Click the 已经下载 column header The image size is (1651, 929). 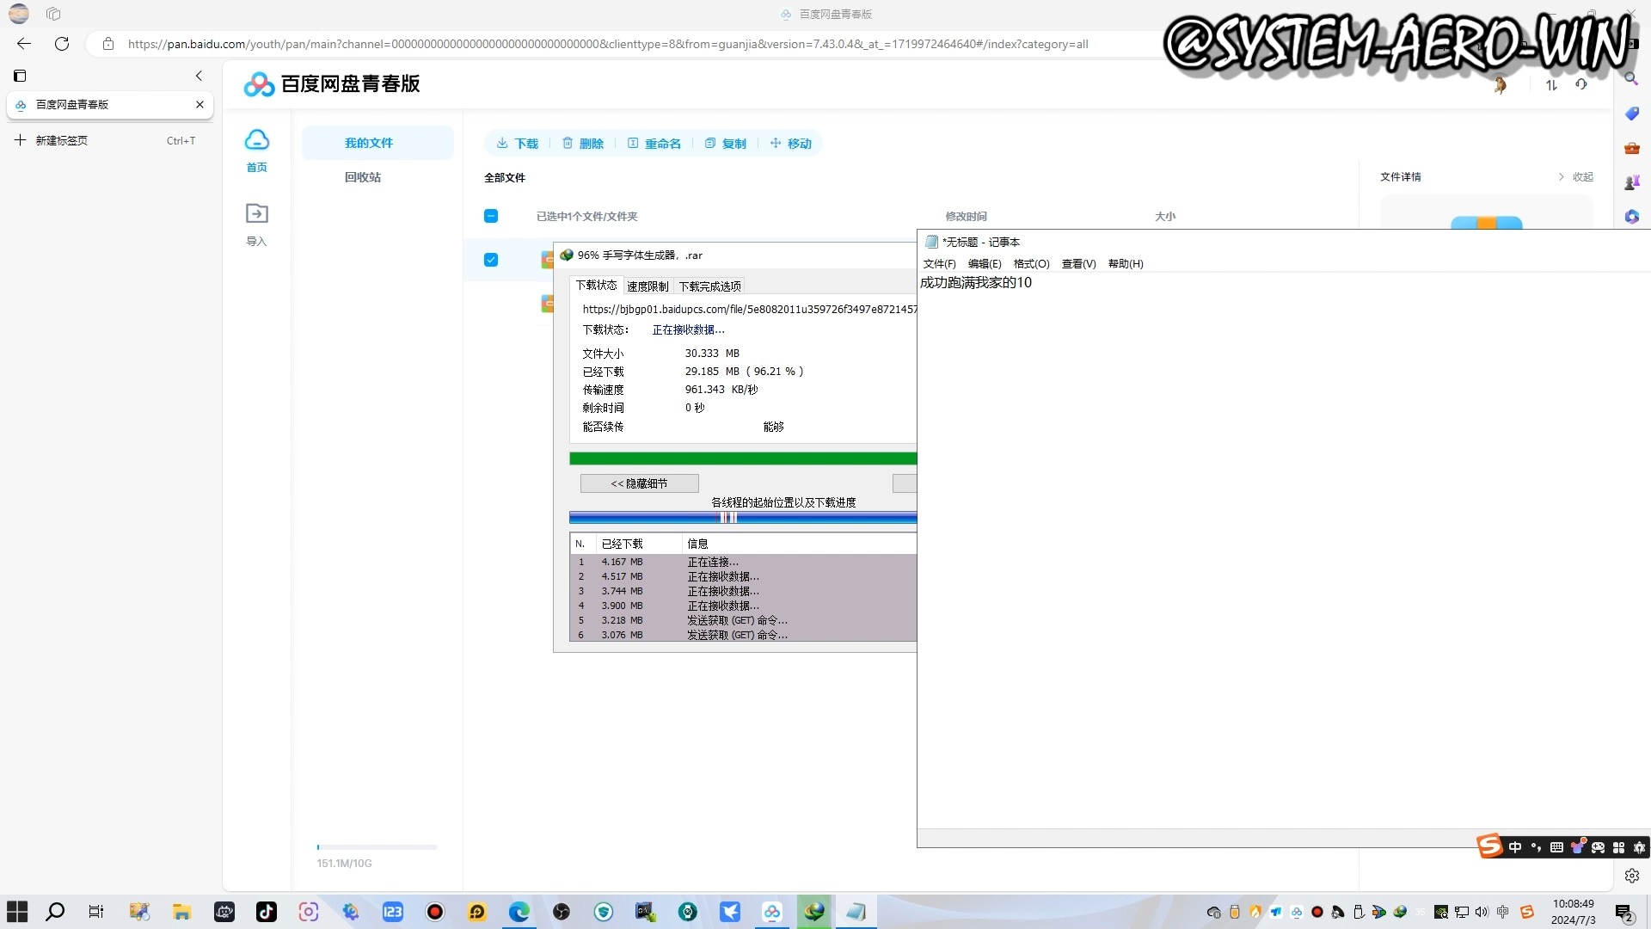pos(639,544)
